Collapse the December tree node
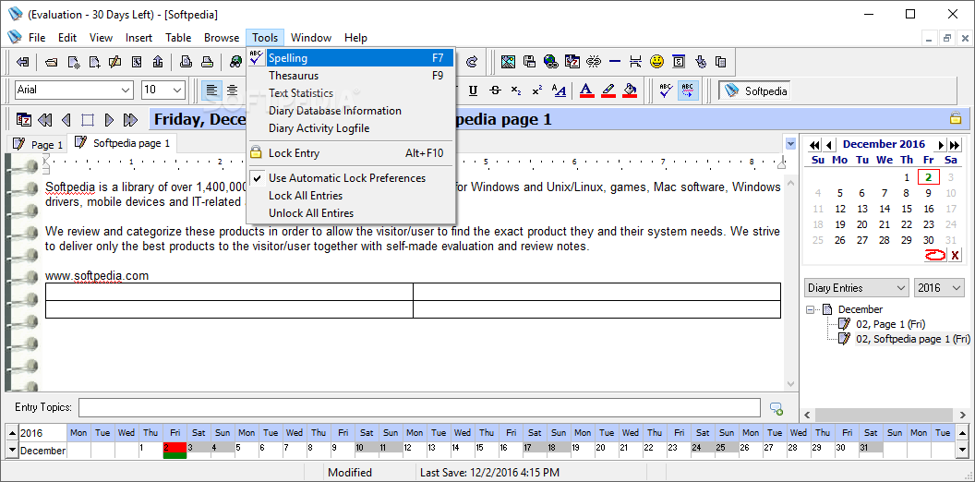Viewport: 975px width, 482px height. (810, 309)
